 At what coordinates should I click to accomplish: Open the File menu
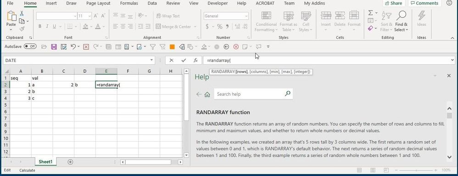(10, 3)
